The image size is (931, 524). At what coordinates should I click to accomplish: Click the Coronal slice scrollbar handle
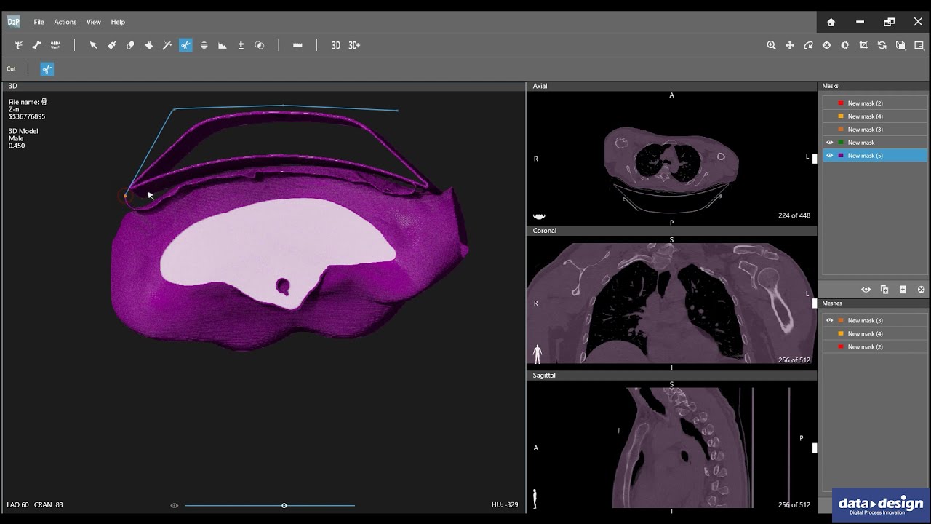click(x=815, y=303)
